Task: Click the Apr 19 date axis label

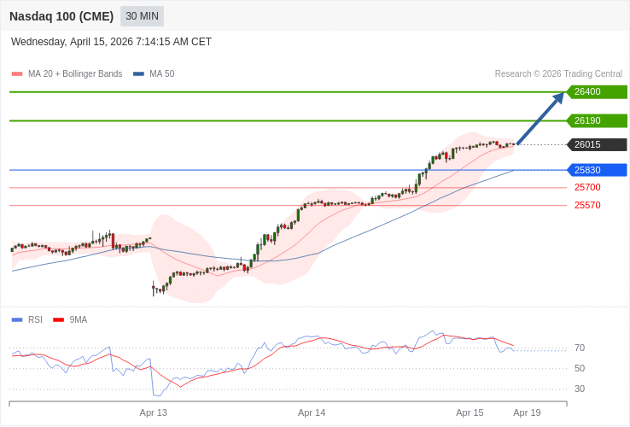Action: click(527, 412)
